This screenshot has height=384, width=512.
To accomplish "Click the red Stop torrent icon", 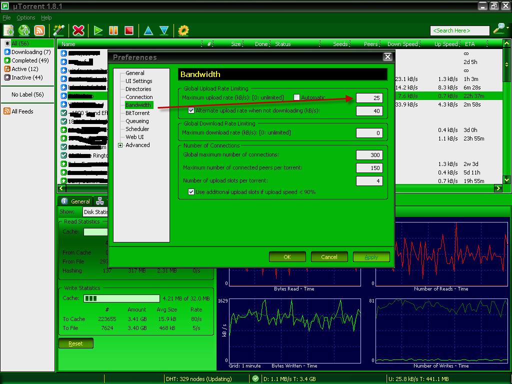I will 129,30.
